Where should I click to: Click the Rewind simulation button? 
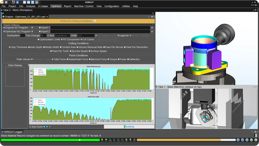coord(242,140)
